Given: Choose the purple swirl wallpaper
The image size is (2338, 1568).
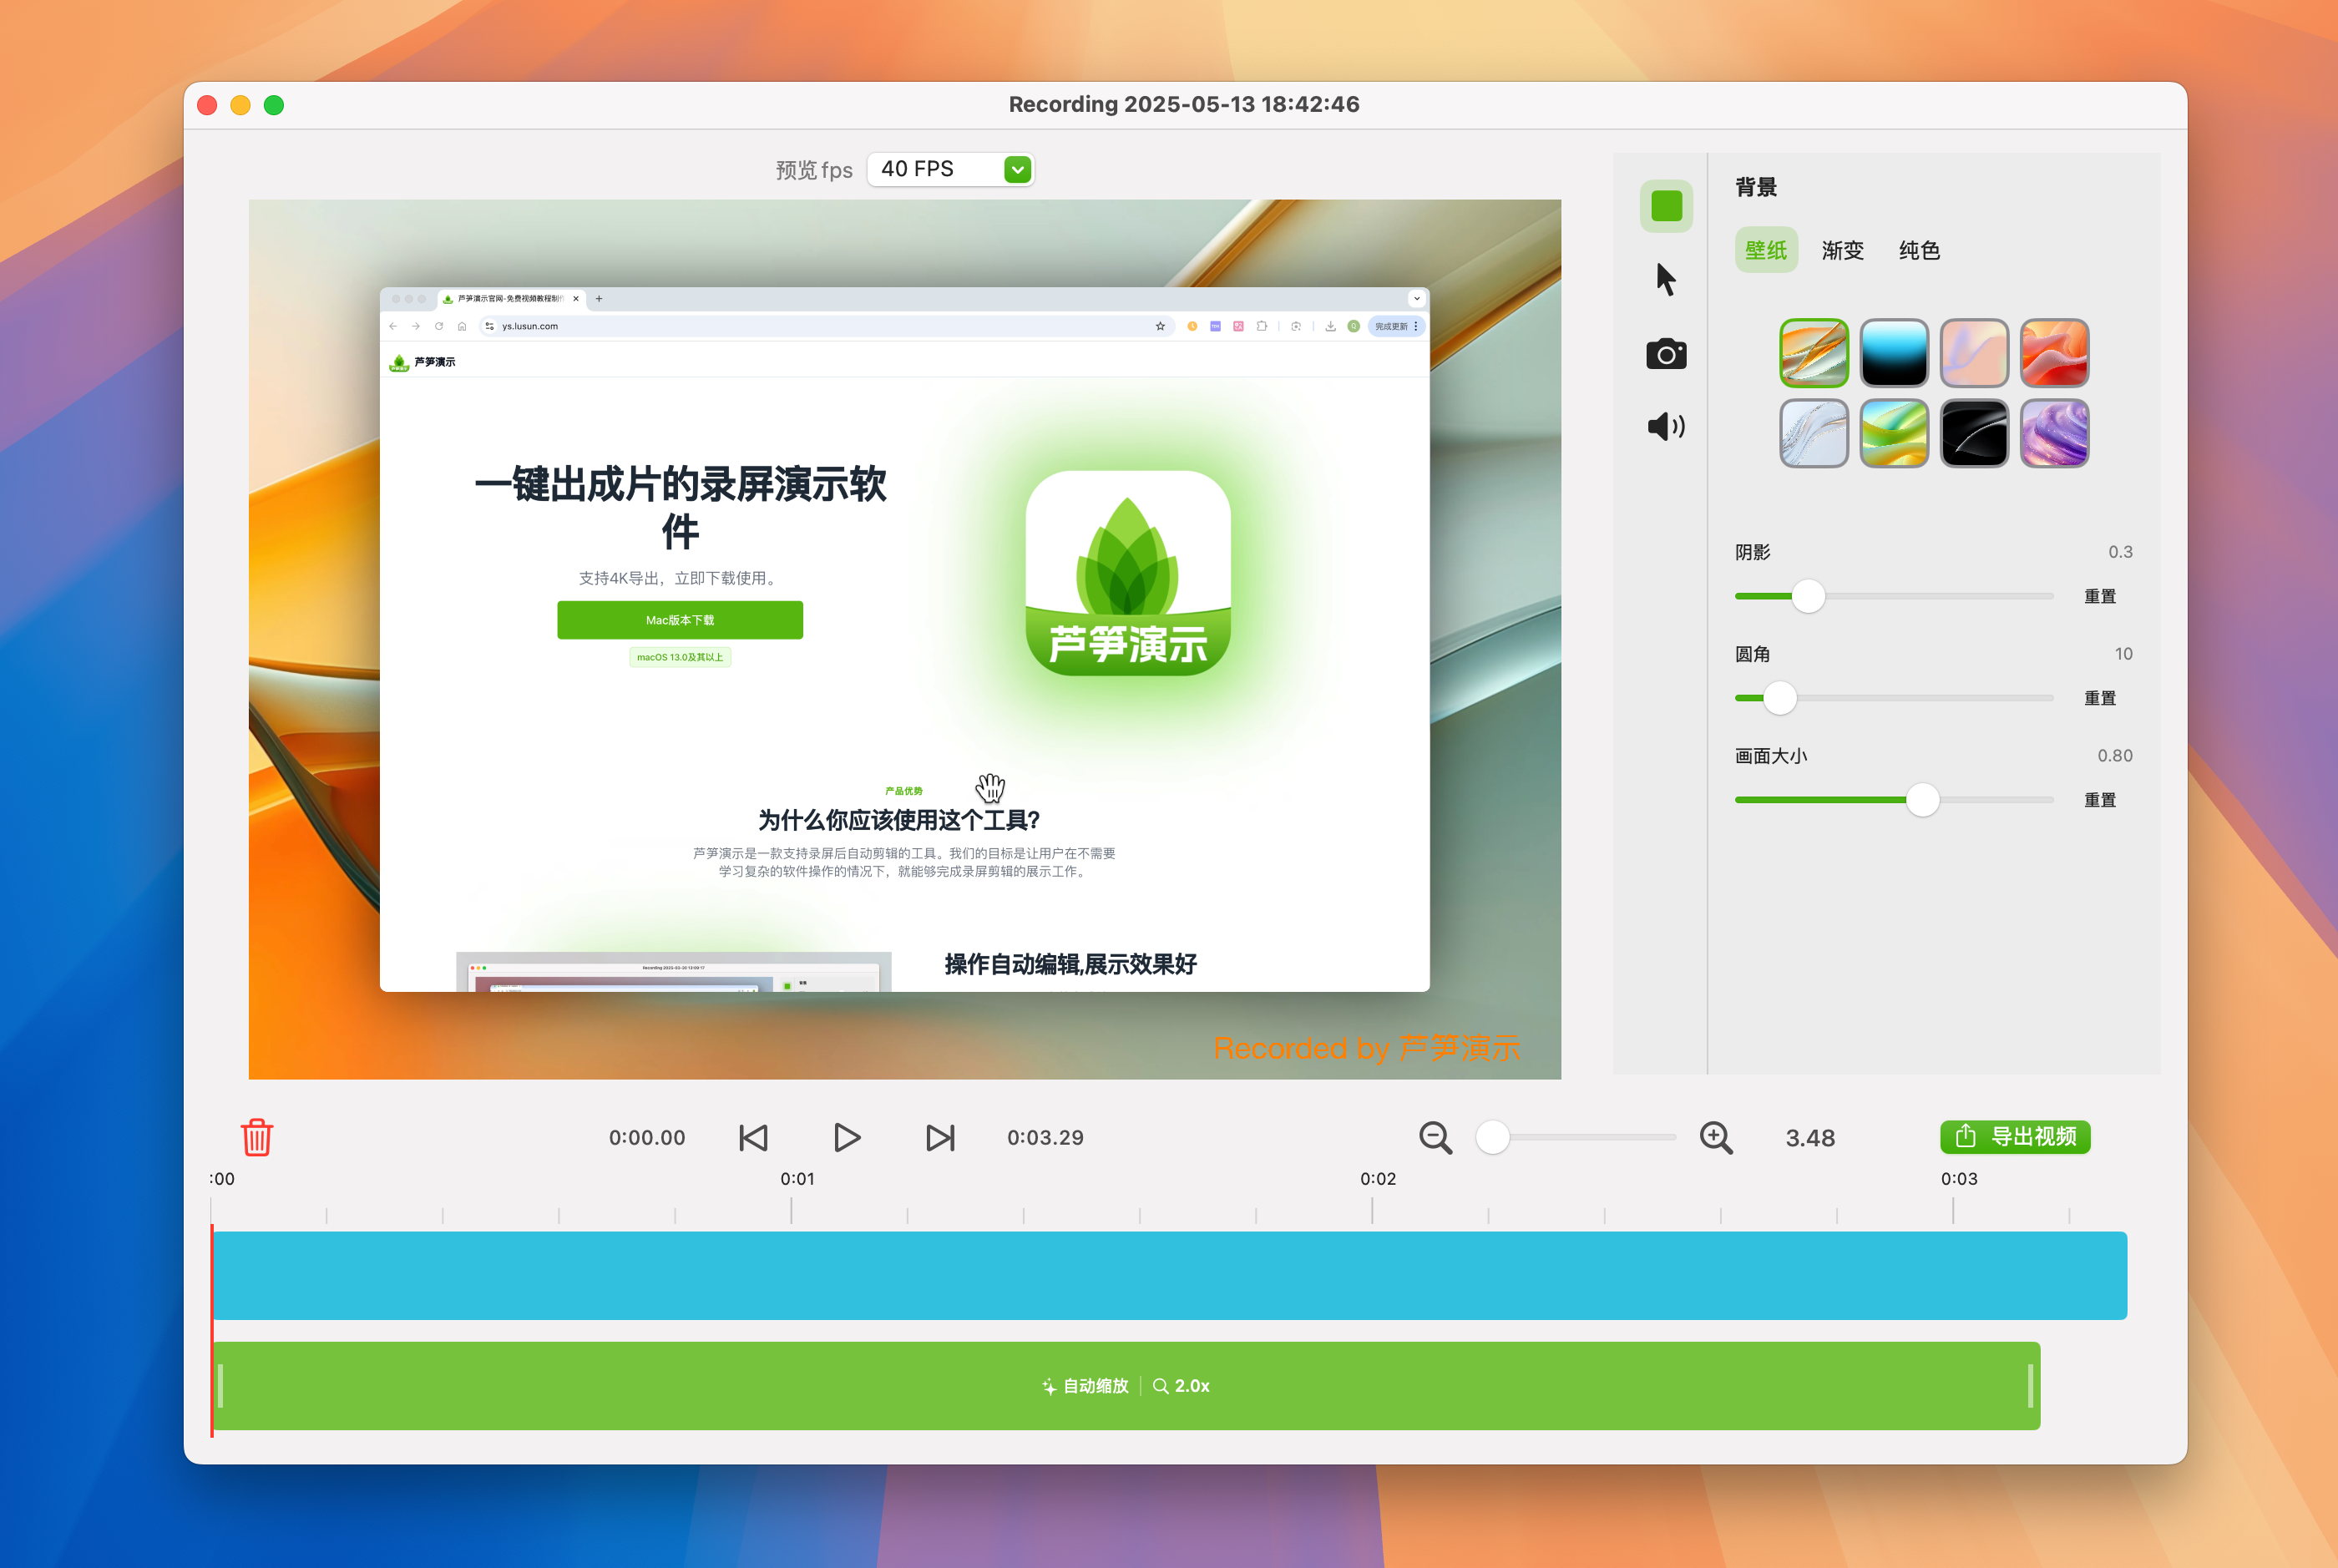Looking at the screenshot, I should [x=2054, y=433].
